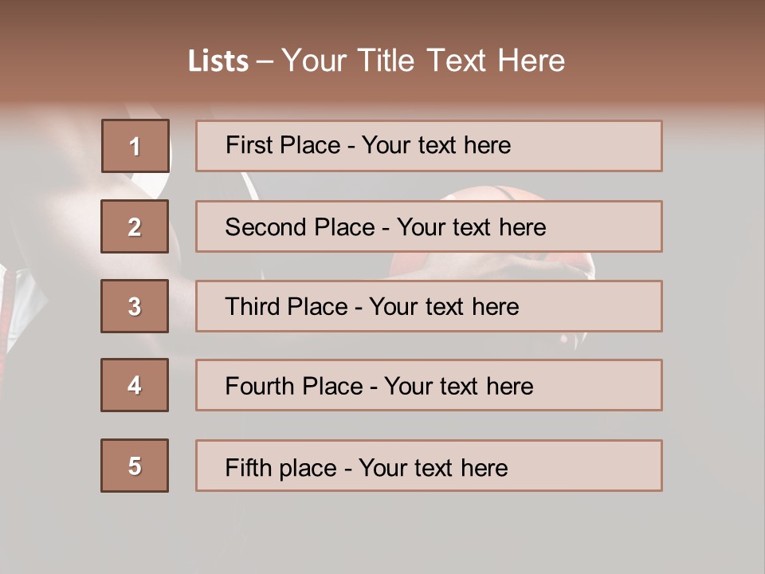
Task: Click the number 1 box
Action: (135, 146)
